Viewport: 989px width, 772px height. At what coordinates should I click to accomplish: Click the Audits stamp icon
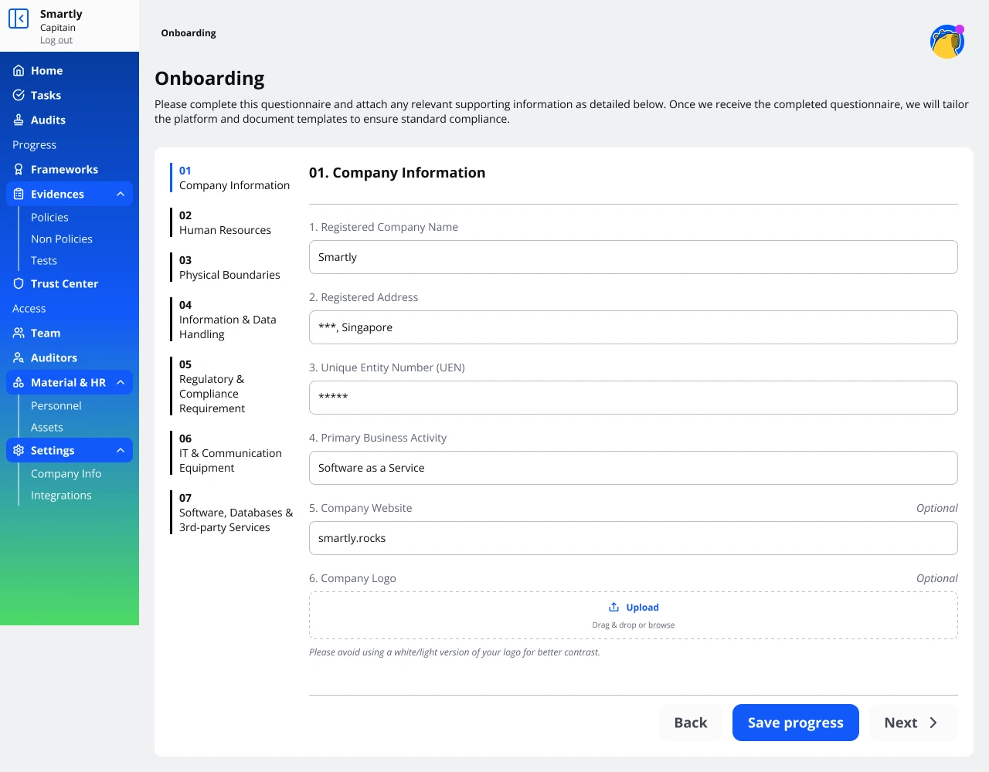tap(19, 120)
